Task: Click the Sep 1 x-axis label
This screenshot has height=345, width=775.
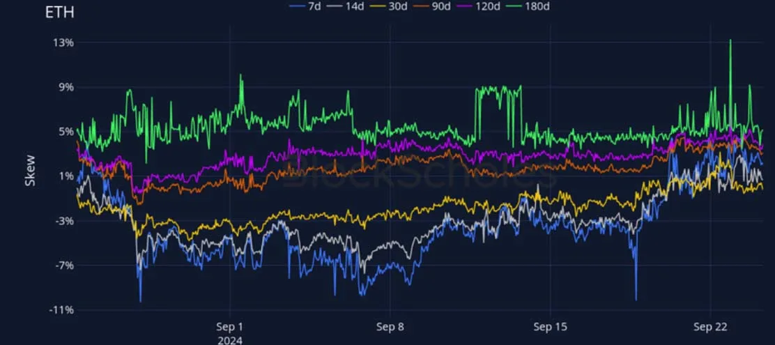Action: coord(230,327)
